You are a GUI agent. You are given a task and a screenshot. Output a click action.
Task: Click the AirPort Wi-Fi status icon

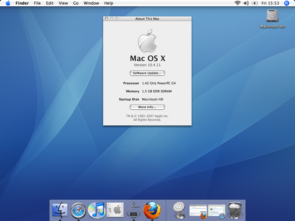click(238, 3)
